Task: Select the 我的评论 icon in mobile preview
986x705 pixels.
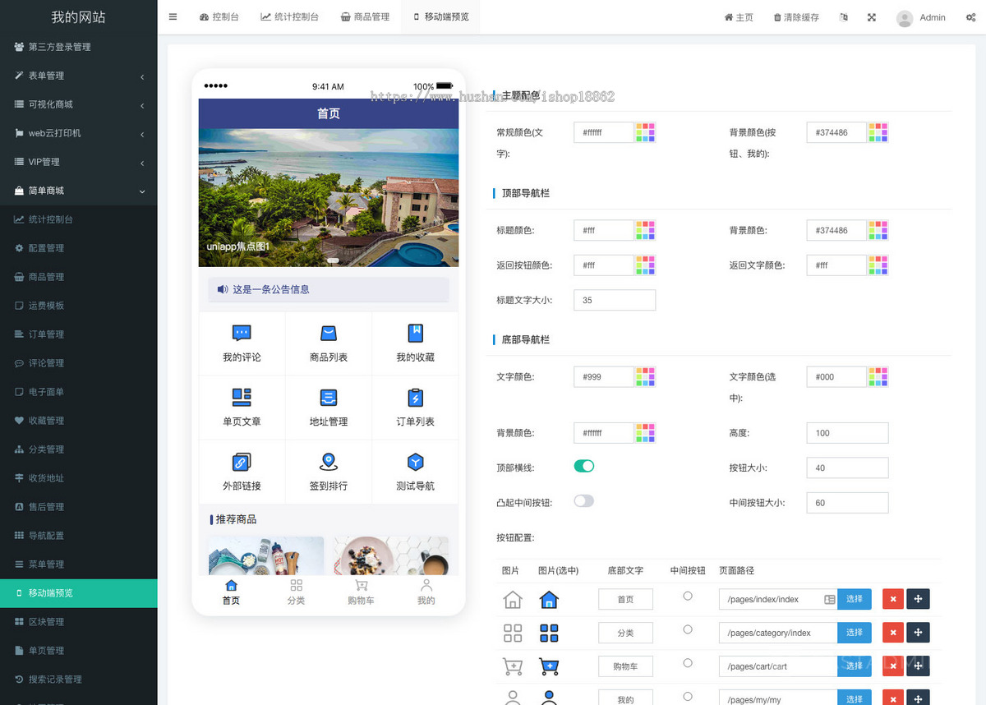Action: click(x=241, y=332)
